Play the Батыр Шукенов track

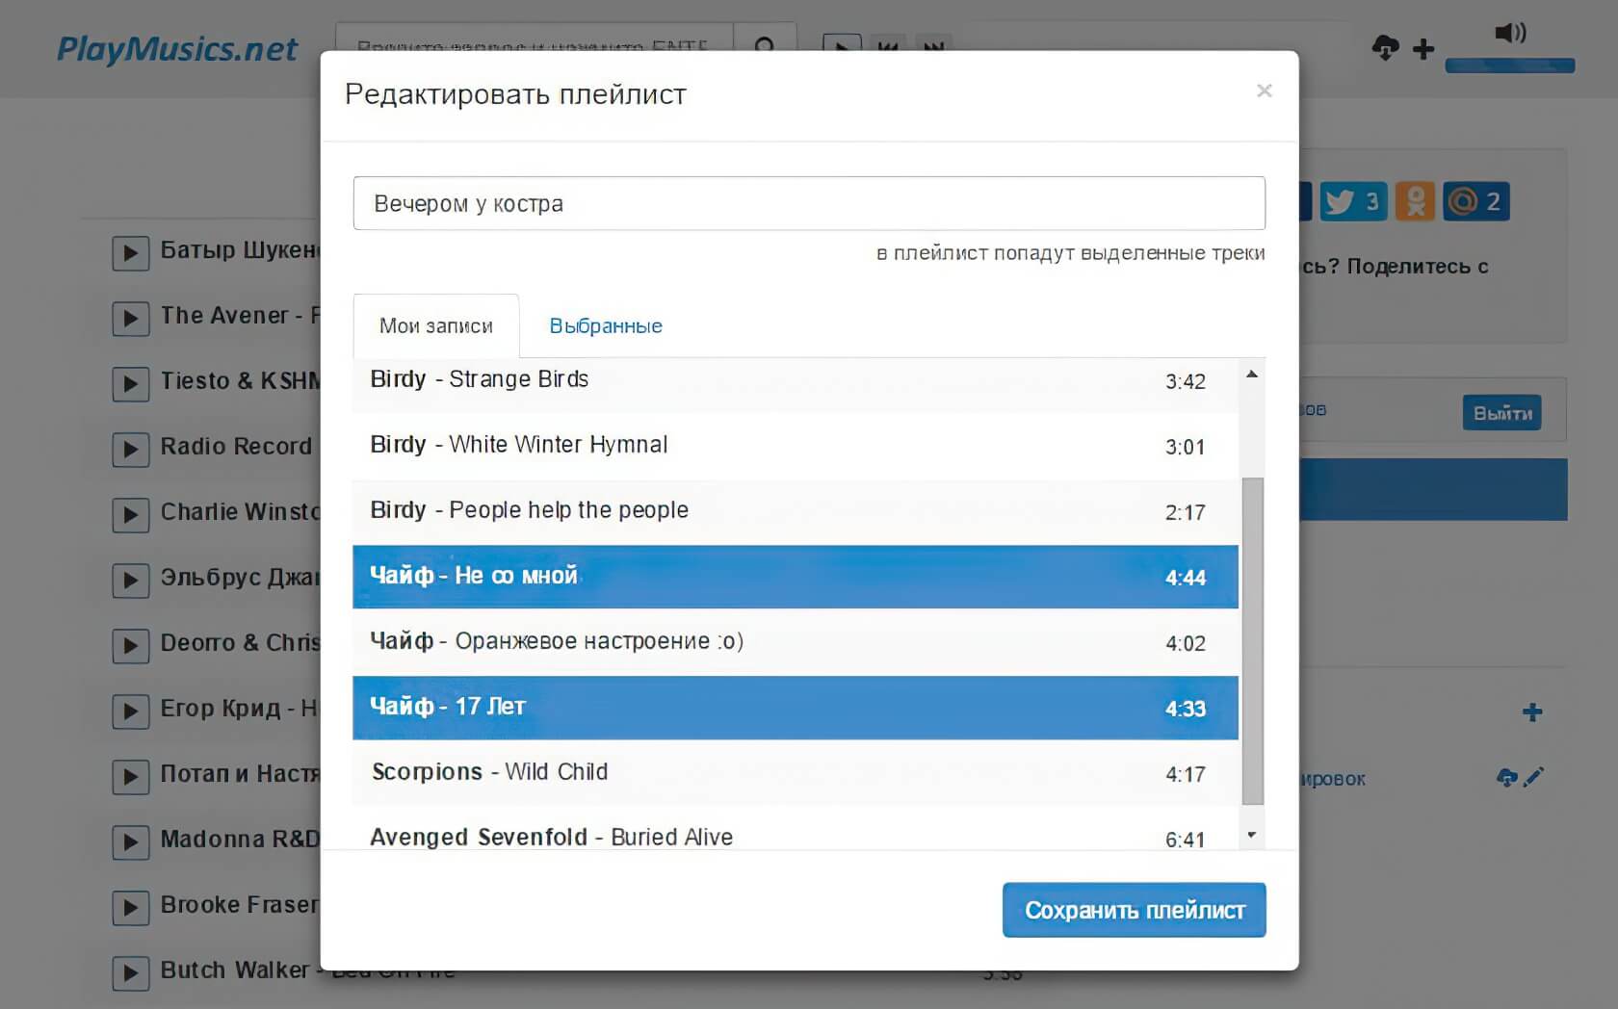pyautogui.click(x=130, y=253)
